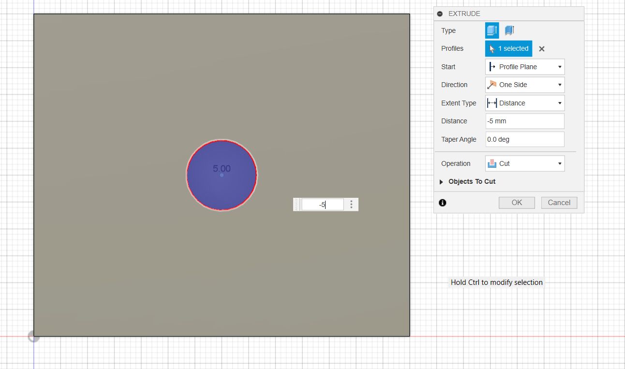Click the '1 selected' profiles button

coord(508,48)
